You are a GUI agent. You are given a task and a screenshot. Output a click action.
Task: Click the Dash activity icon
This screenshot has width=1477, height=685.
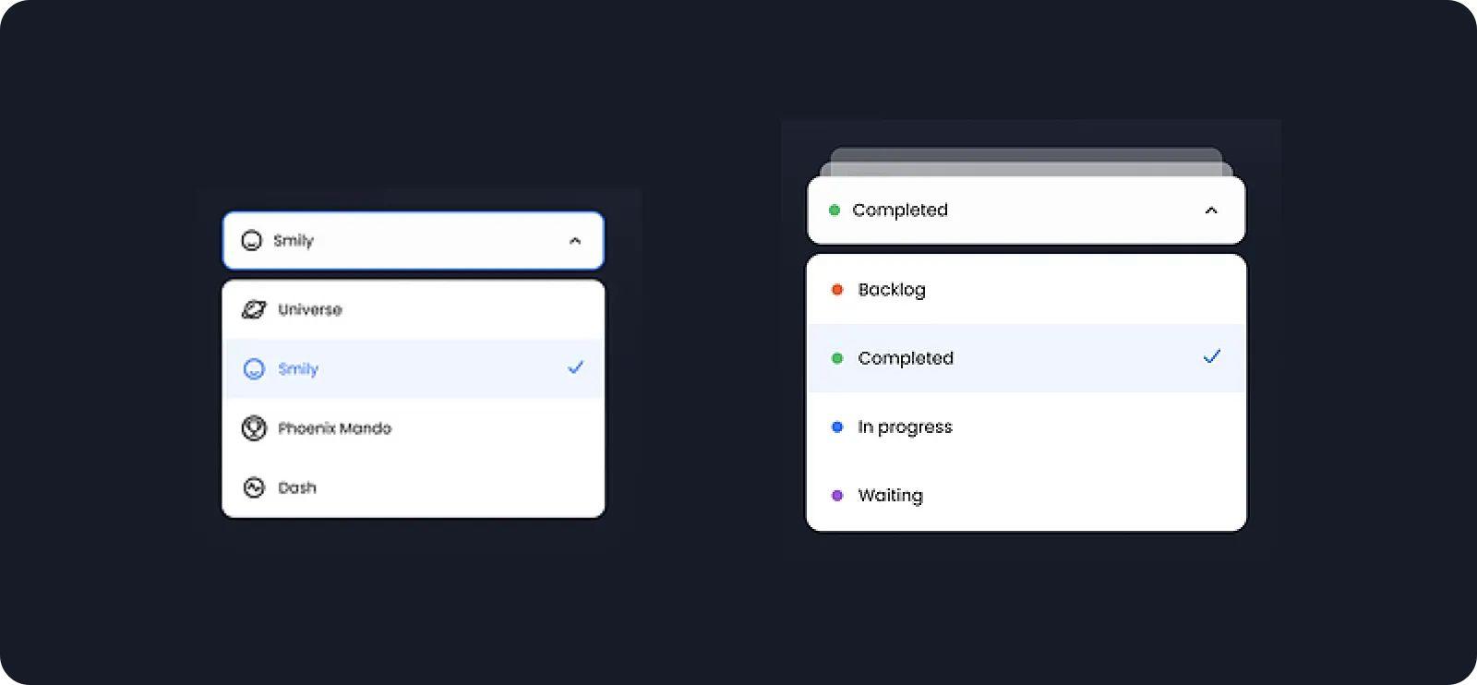254,487
